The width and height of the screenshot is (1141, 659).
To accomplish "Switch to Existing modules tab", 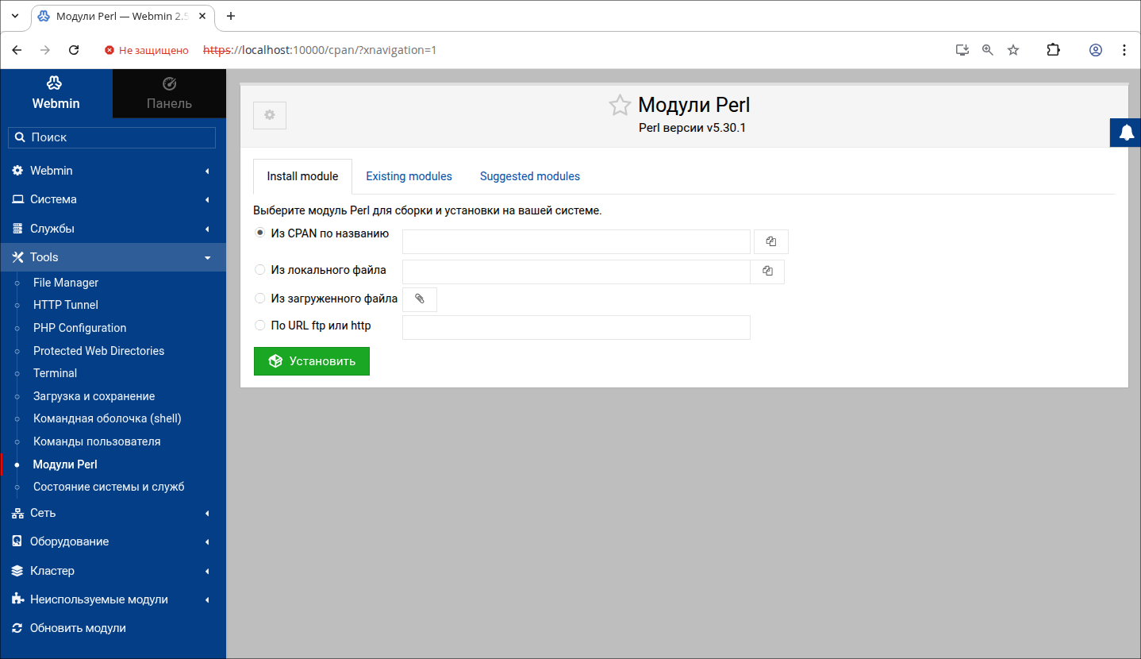I will pos(409,176).
